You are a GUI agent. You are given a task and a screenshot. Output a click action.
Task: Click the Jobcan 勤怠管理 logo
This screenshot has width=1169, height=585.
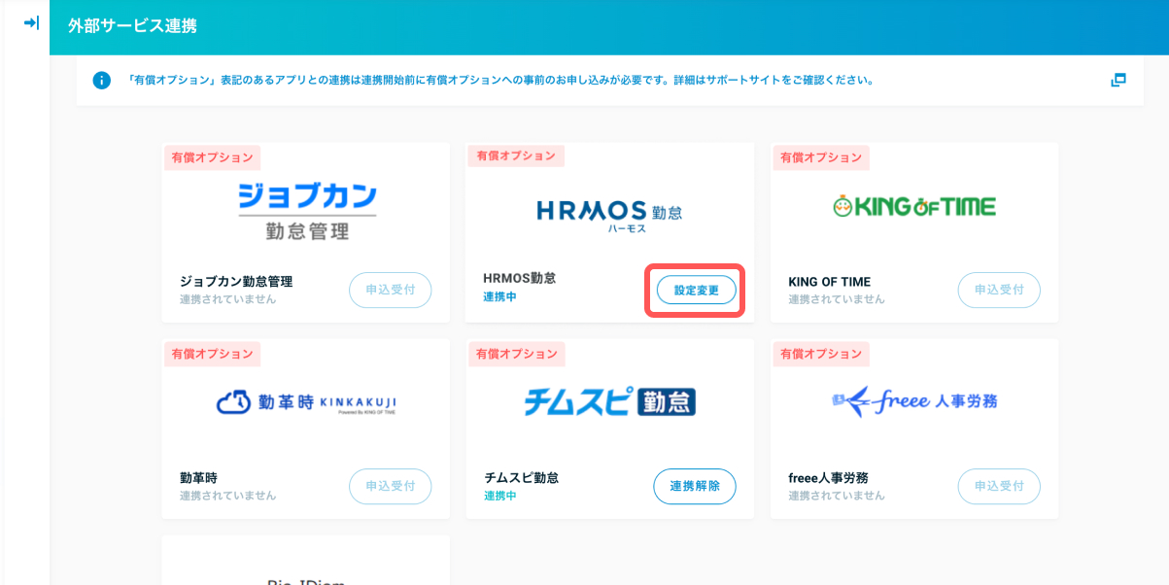306,211
